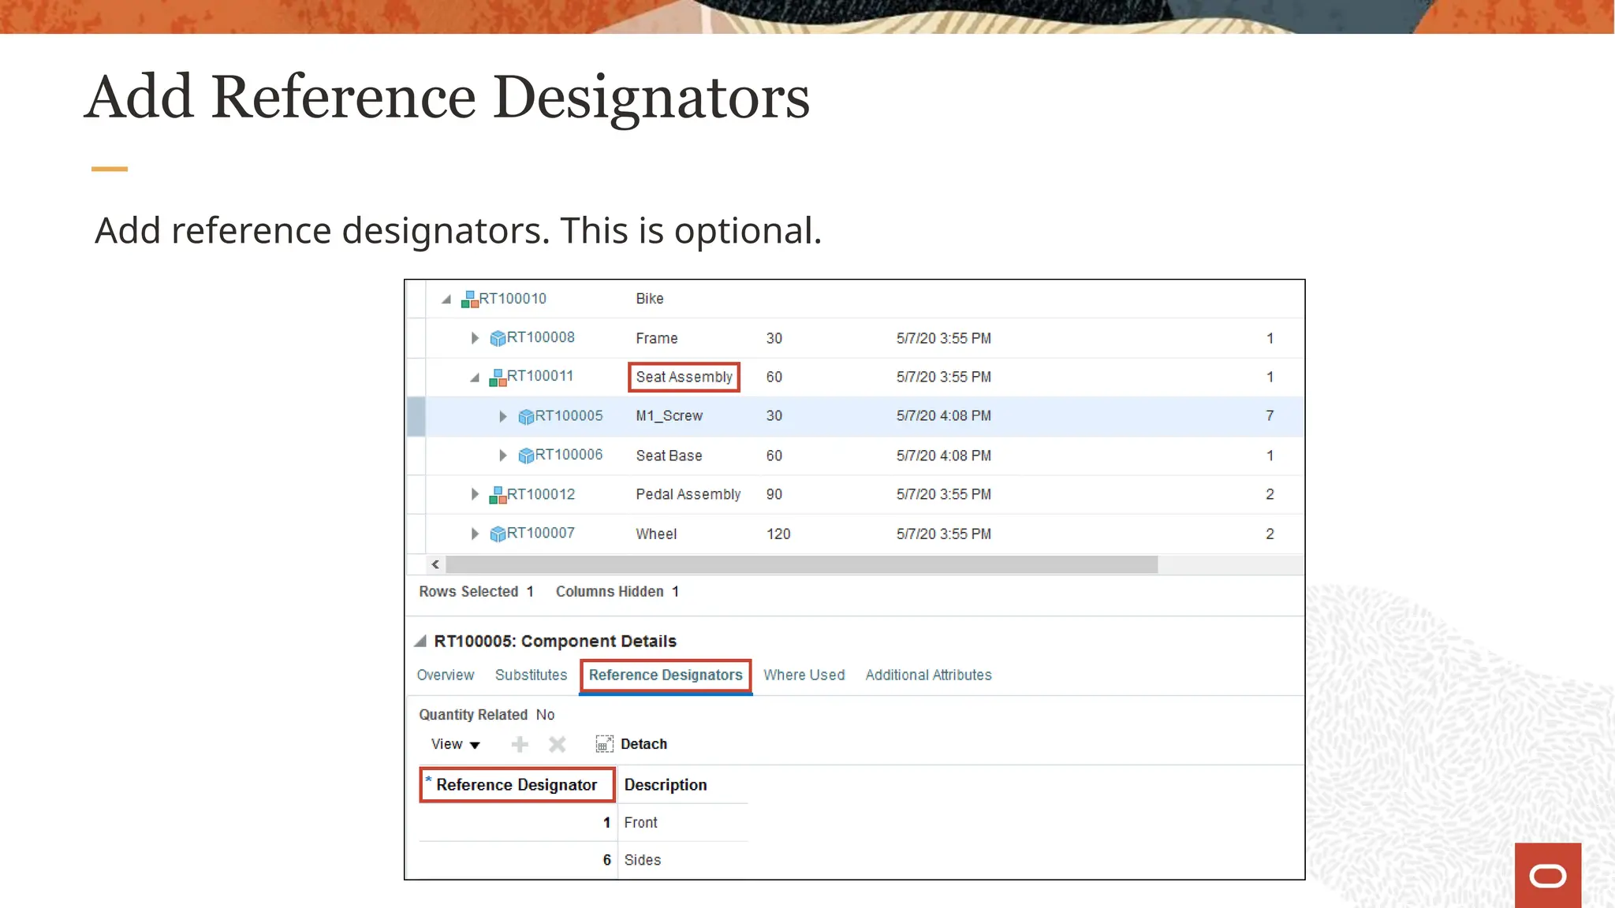Image resolution: width=1615 pixels, height=908 pixels.
Task: Click the Quantity Related No field
Action: [487, 714]
